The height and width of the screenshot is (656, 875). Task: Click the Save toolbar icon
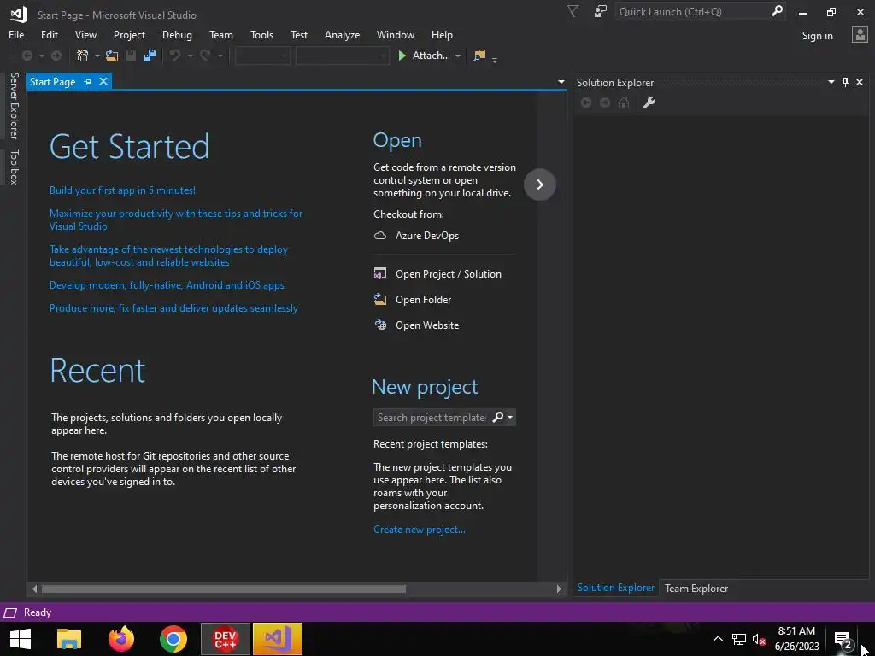[x=131, y=56]
